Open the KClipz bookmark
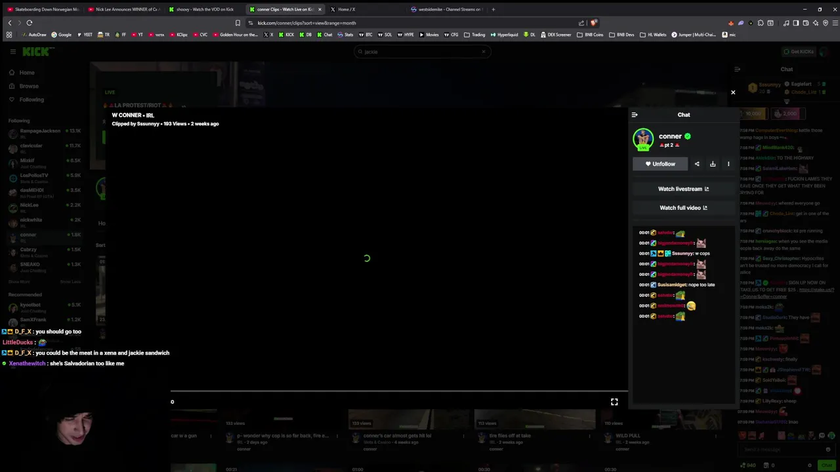The image size is (840, 472). click(178, 35)
